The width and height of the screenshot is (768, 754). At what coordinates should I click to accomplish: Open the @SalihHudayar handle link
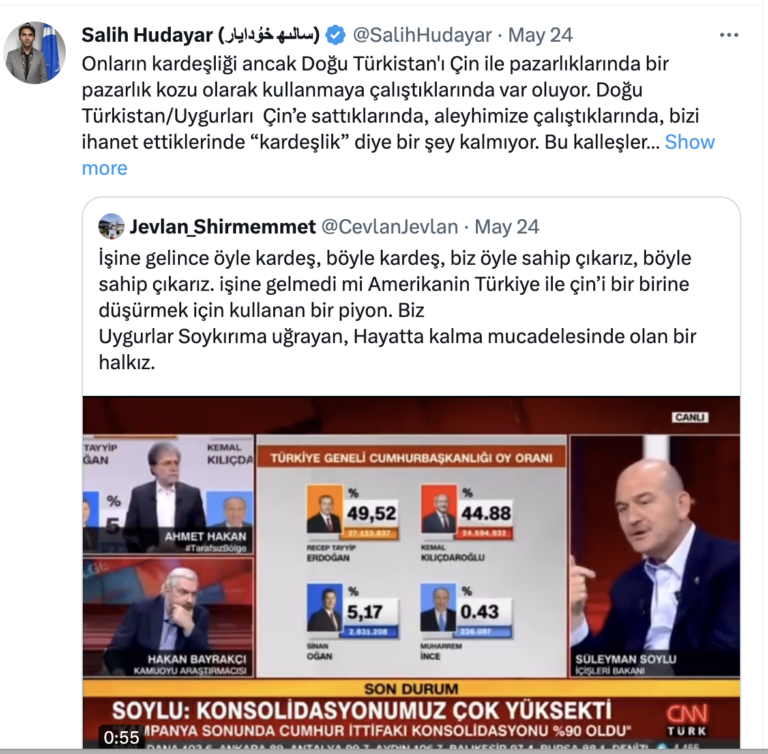(x=422, y=35)
